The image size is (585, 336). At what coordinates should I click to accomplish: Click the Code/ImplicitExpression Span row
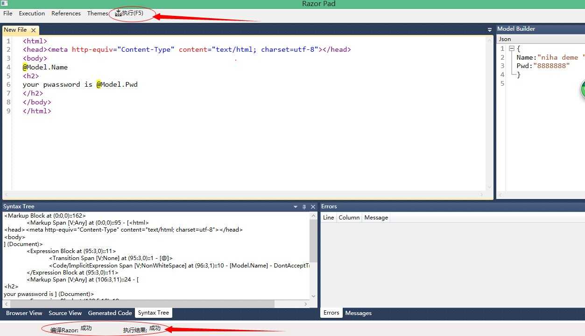tap(179, 266)
